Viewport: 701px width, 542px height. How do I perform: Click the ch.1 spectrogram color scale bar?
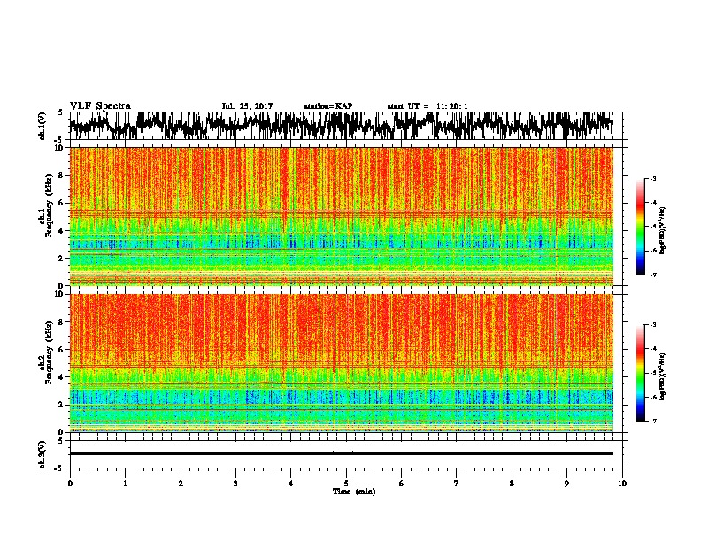(x=640, y=227)
